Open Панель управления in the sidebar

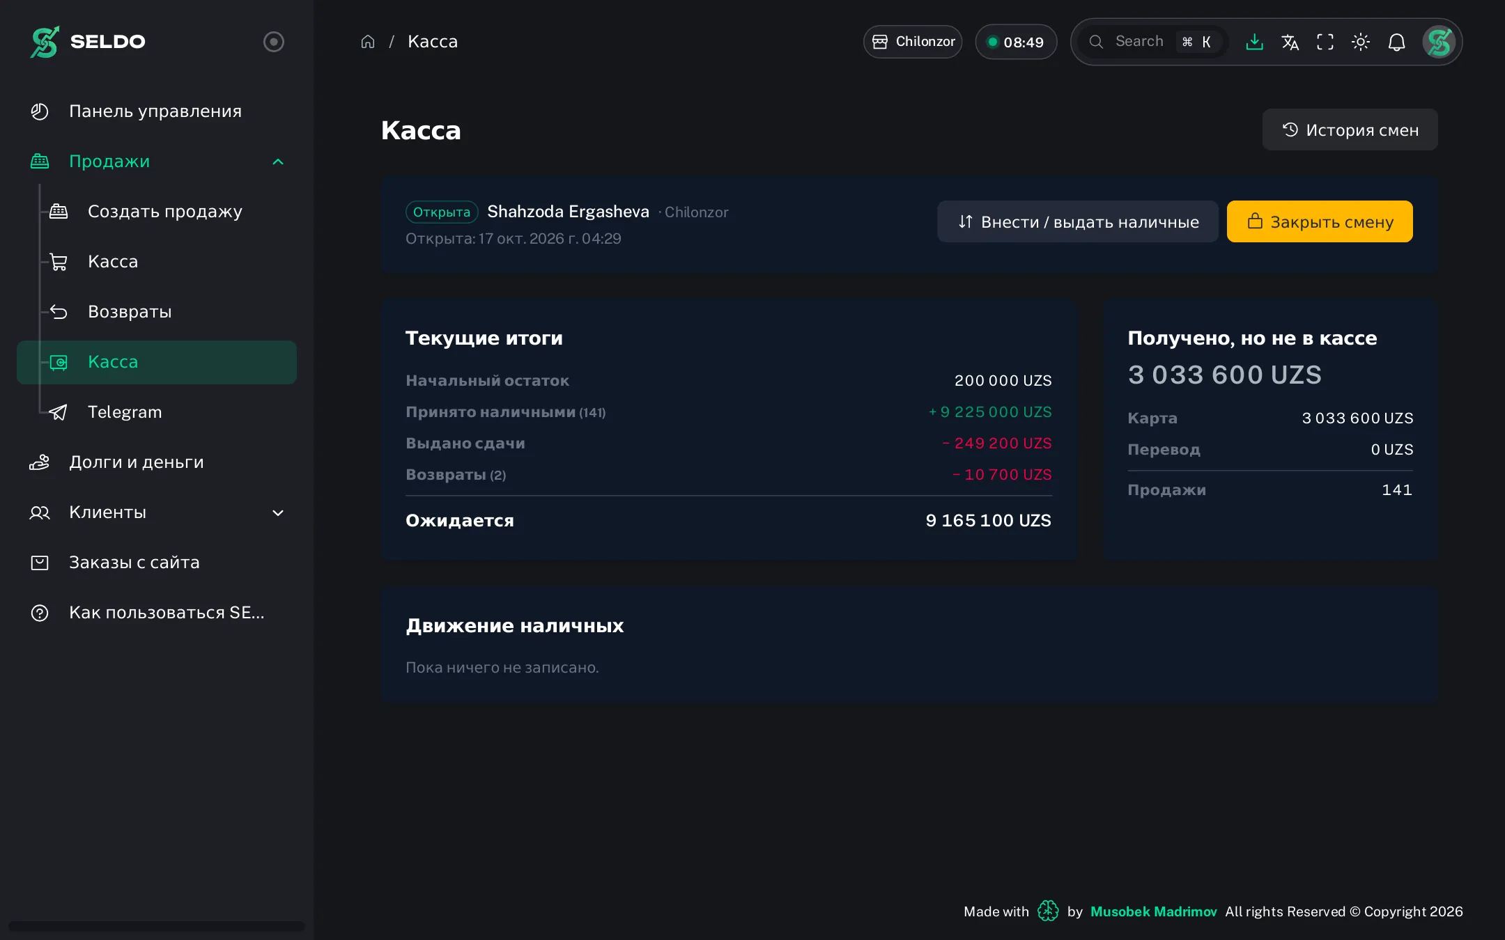point(157,111)
